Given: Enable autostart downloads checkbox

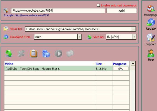Looking at the screenshot, I should pos(98,5).
